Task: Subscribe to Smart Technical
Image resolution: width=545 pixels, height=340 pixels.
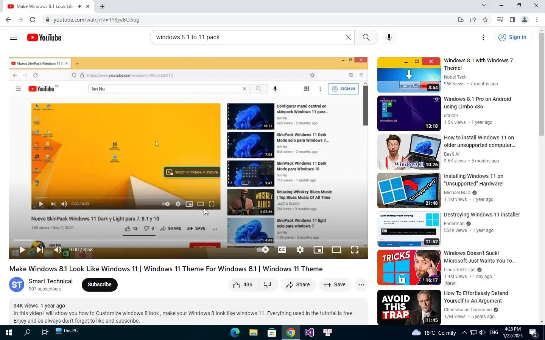Action: pyautogui.click(x=100, y=285)
